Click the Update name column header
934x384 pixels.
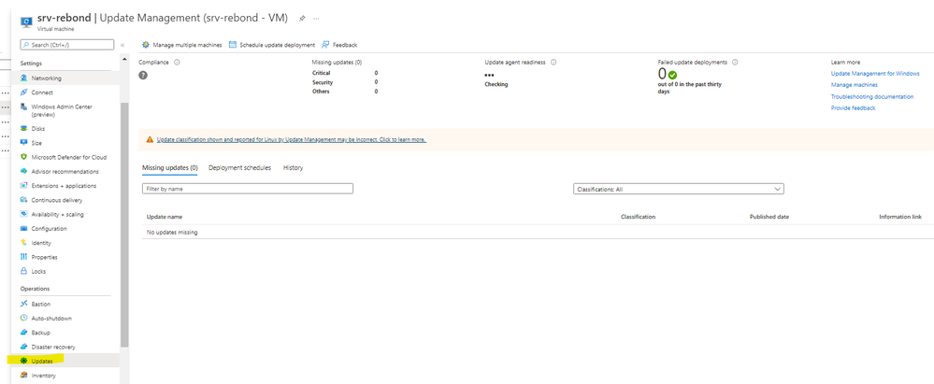(x=165, y=217)
